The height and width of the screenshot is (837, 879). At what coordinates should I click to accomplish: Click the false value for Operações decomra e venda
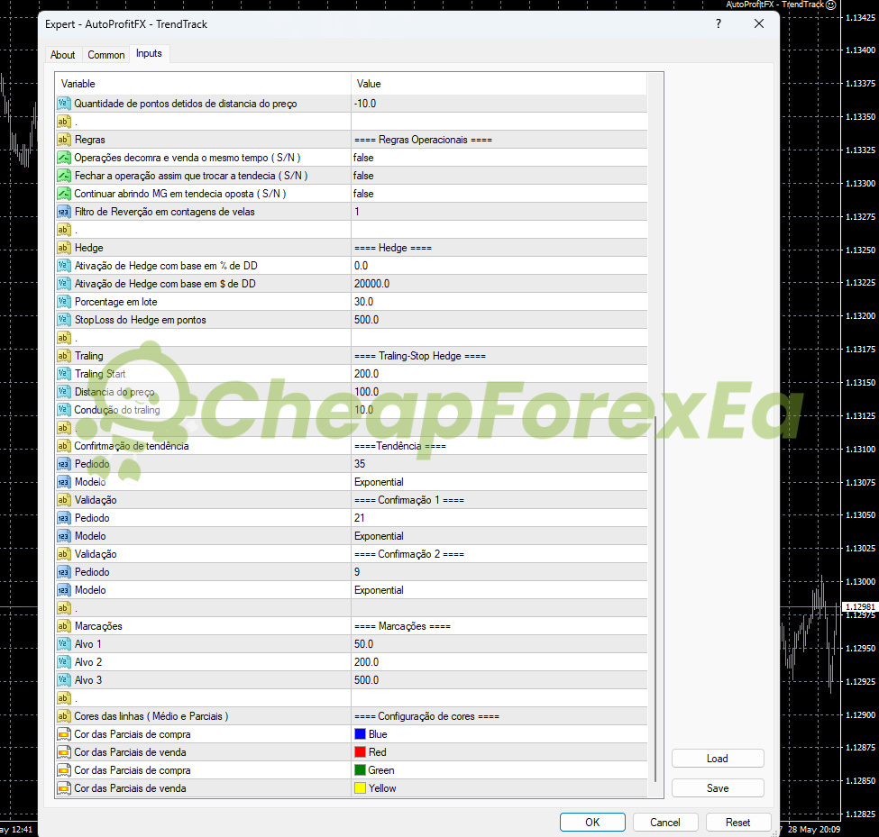[499, 158]
